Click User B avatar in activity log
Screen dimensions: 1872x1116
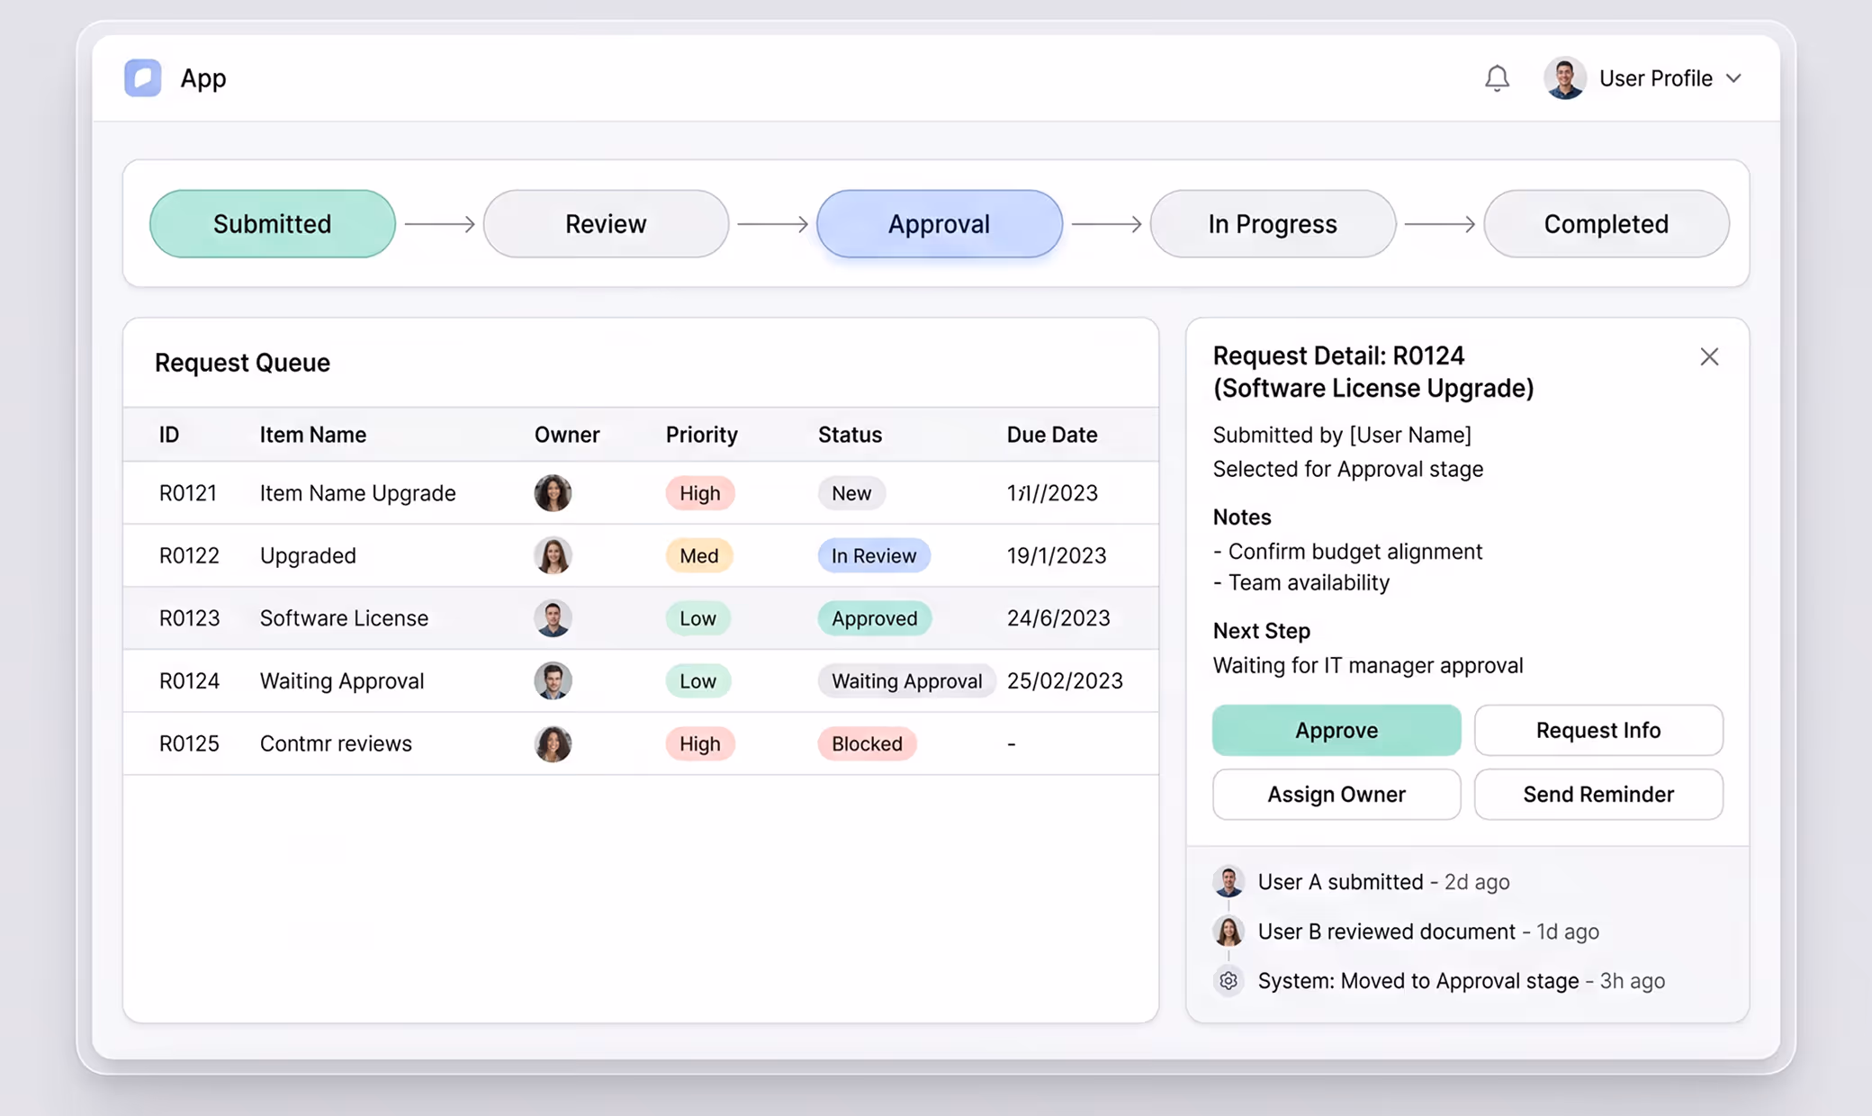pos(1228,931)
